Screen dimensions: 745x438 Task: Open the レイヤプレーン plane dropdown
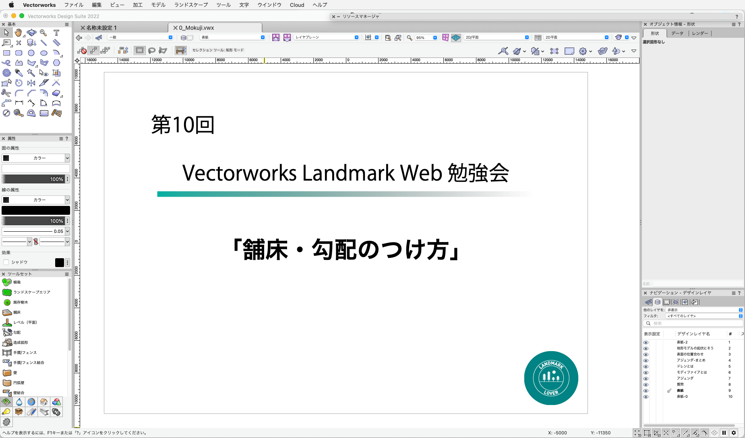(327, 37)
